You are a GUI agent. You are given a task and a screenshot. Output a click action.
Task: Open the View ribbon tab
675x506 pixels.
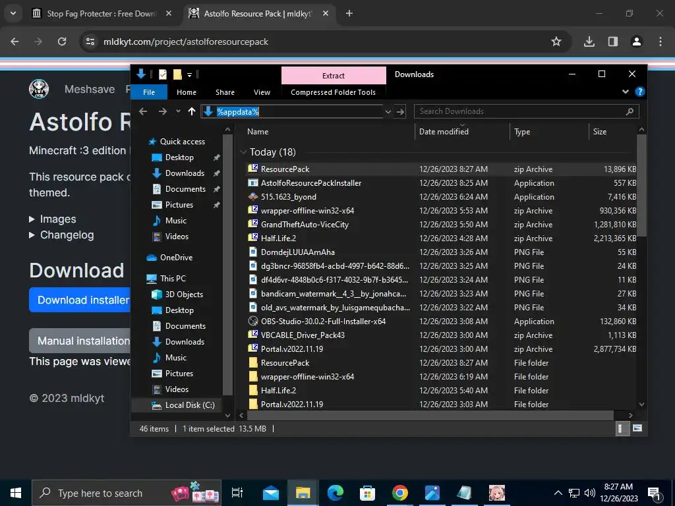point(262,92)
